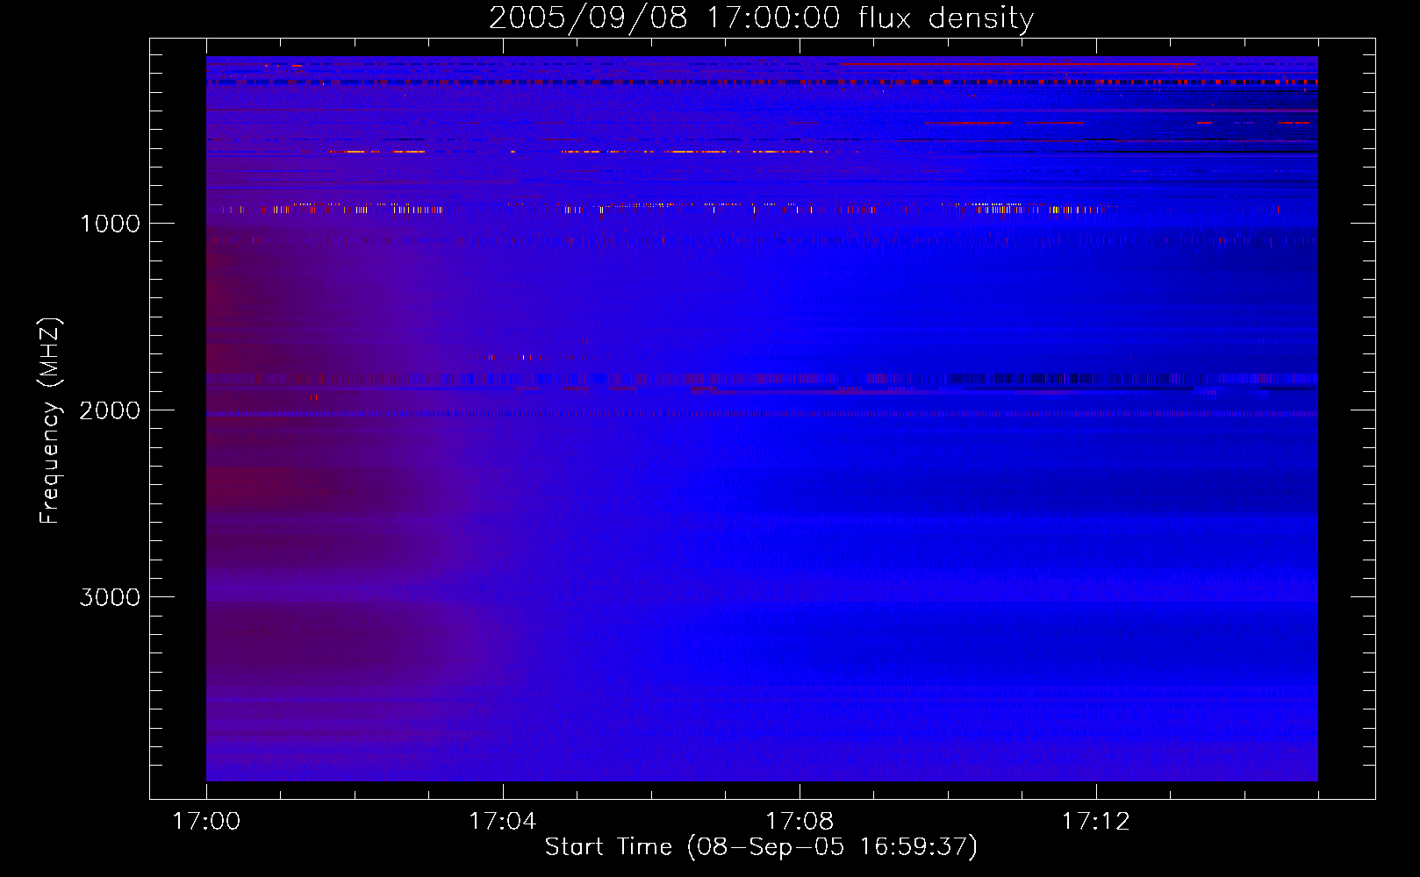
Task: Click the plot title '2005/09/08 17:00:00 flux density'
Action: pos(761,18)
